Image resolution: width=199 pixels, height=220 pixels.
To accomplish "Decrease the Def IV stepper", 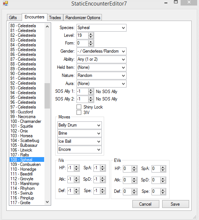I will coord(76,192).
